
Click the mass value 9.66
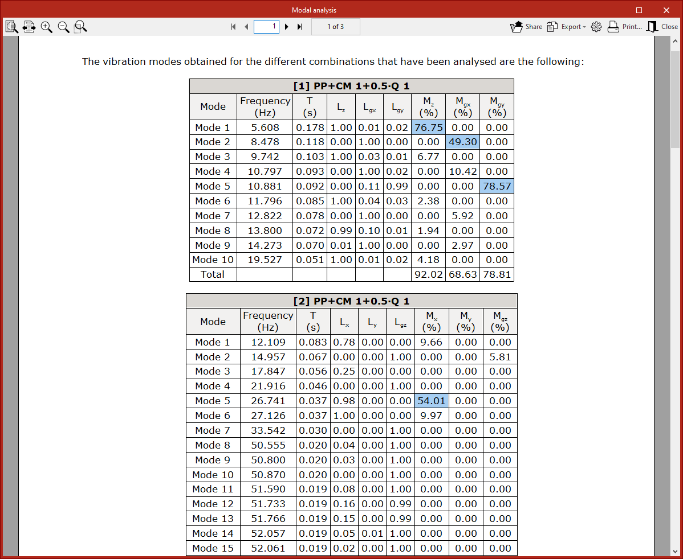pyautogui.click(x=431, y=342)
